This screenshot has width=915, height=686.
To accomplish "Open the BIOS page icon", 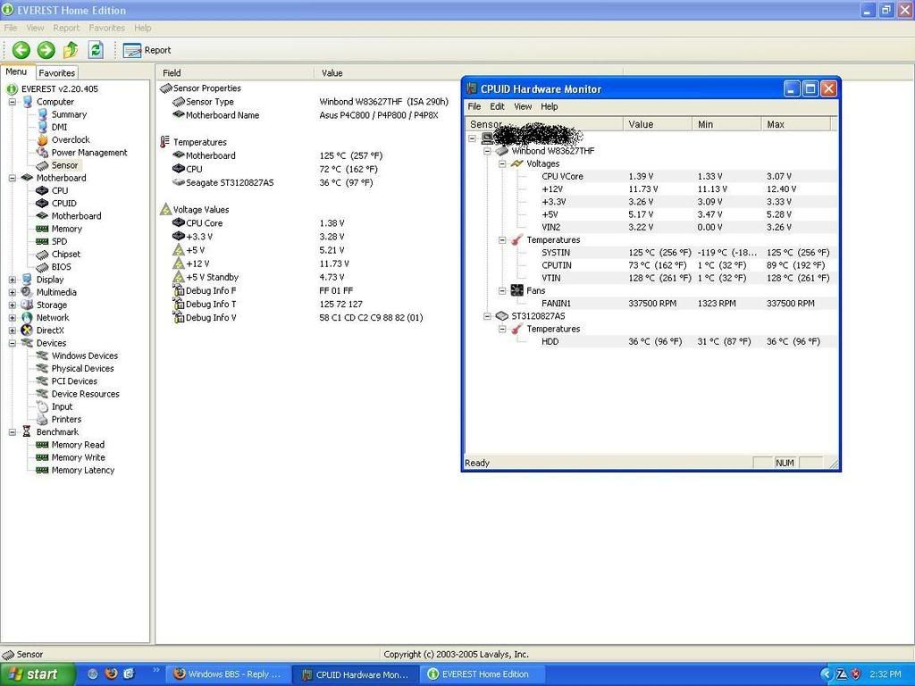I will [x=42, y=267].
